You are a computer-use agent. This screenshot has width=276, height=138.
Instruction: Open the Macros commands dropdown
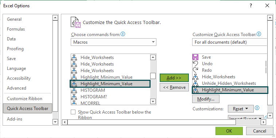pos(113,42)
